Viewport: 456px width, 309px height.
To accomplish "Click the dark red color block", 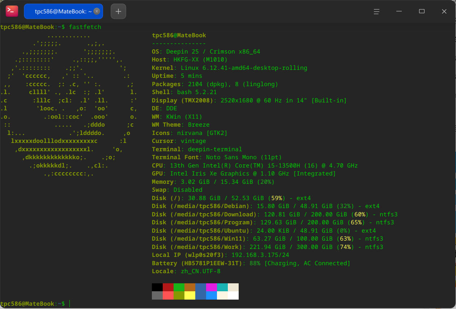I will pos(168,287).
